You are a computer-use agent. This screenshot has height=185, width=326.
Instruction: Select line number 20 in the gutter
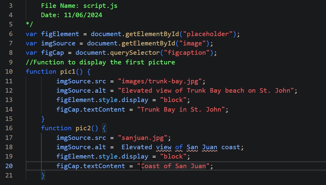point(9,166)
